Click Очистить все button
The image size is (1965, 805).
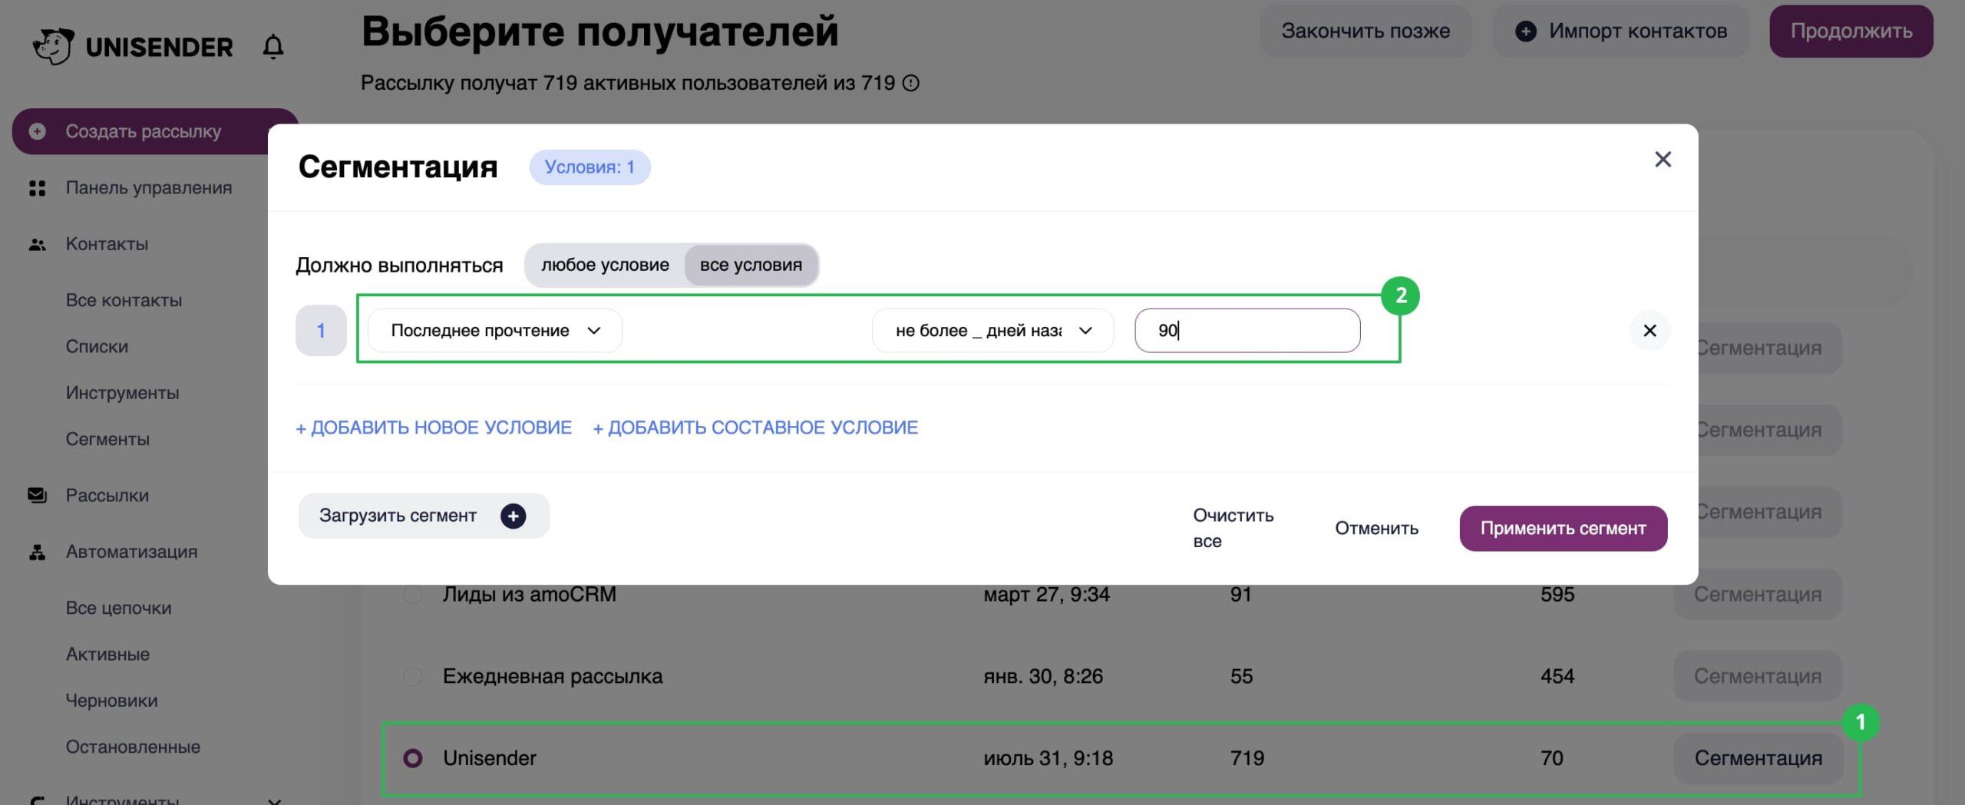[1233, 528]
